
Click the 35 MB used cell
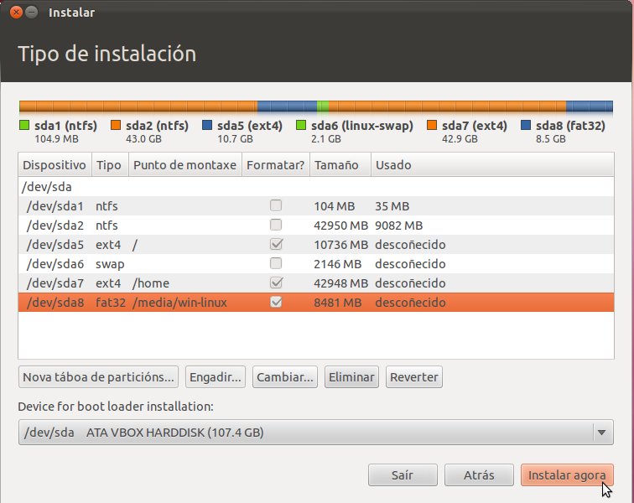(392, 205)
